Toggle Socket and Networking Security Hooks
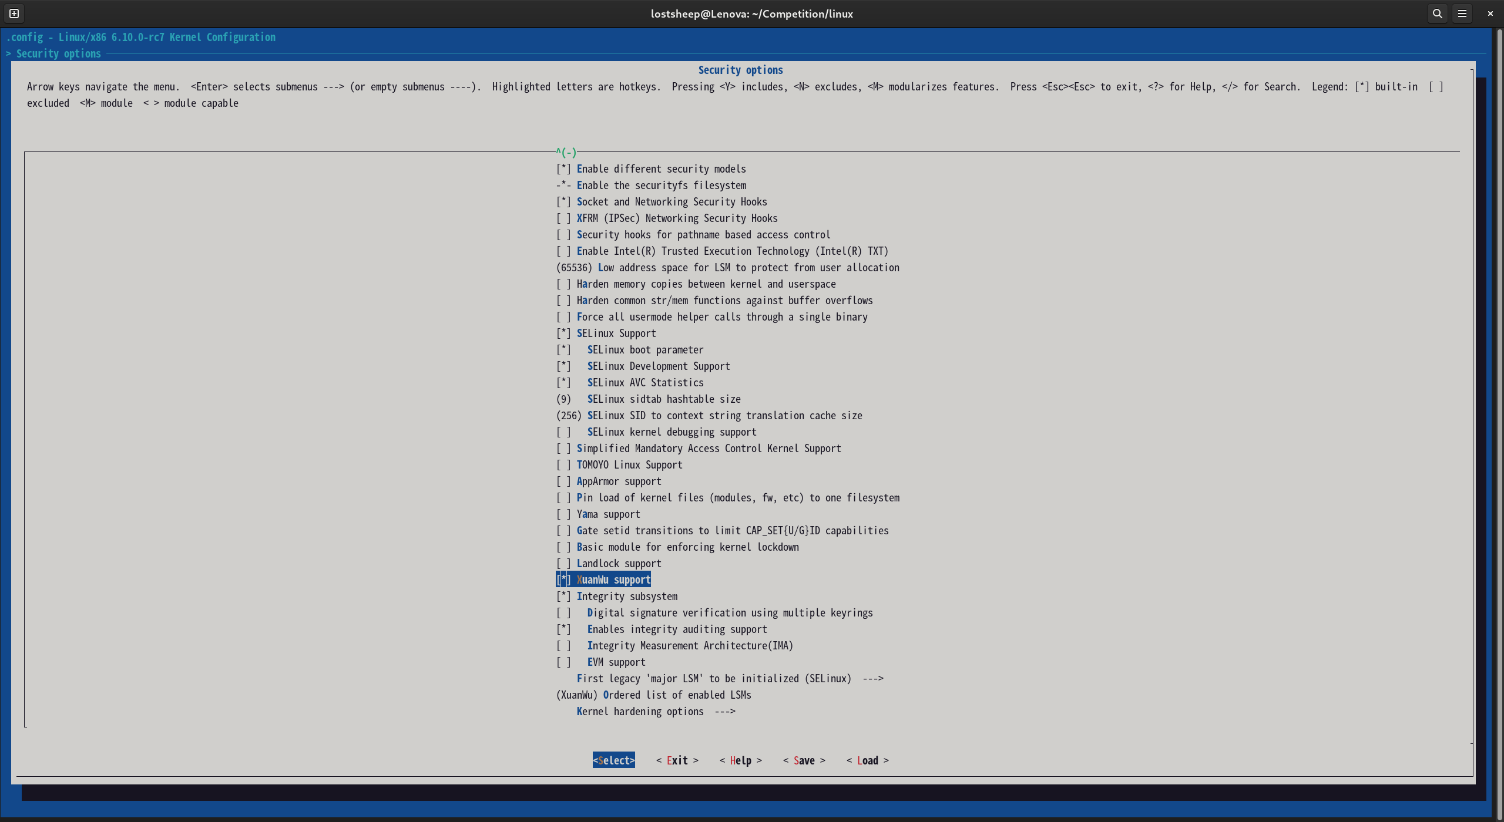Viewport: 1504px width, 822px height. coord(662,202)
